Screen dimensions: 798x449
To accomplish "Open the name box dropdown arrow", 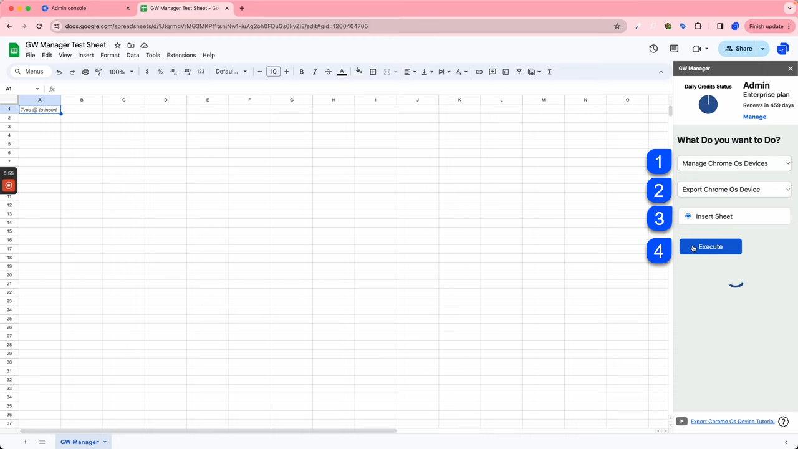I will (x=37, y=89).
